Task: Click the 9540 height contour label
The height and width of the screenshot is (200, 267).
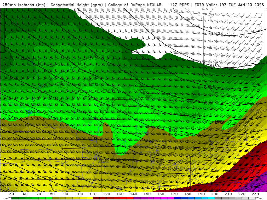Action: [212, 86]
